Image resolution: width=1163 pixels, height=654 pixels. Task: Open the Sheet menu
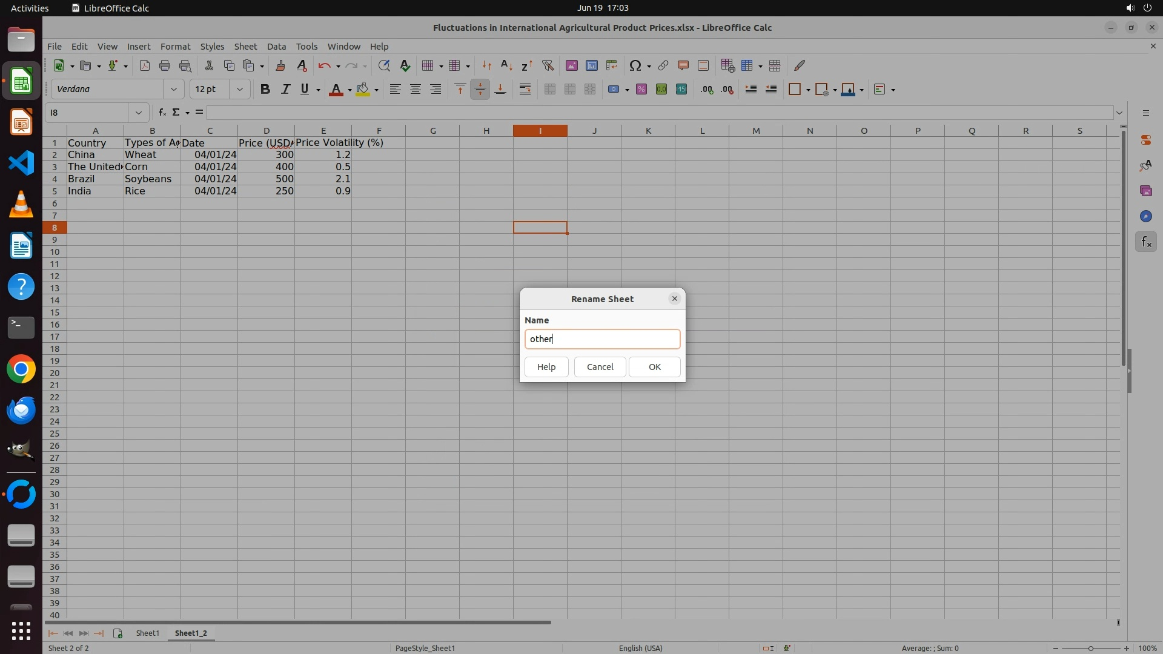[x=245, y=47]
